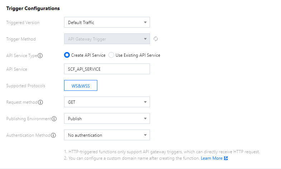
Task: Click info icon next to Publishing Environment
Action: click(x=54, y=119)
